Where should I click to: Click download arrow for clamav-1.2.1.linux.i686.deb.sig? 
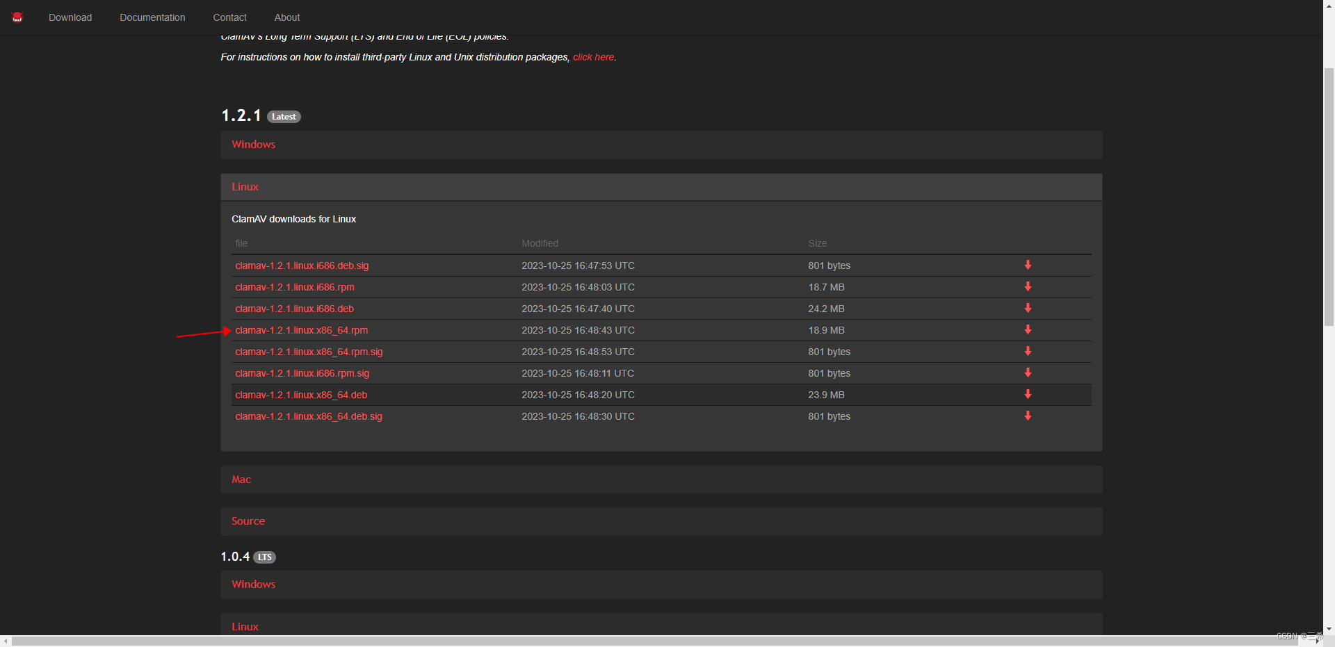click(x=1028, y=265)
